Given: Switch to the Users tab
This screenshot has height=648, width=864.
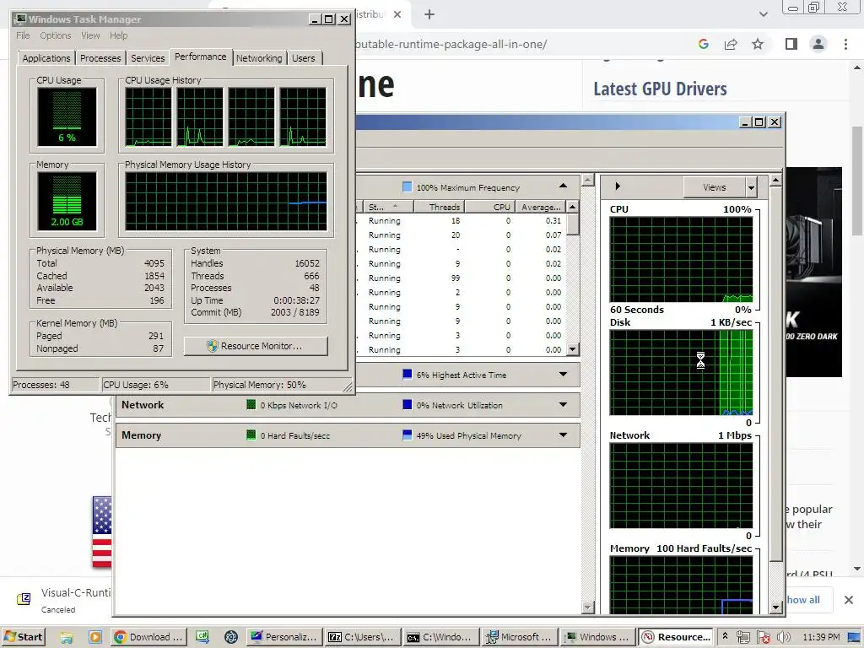Looking at the screenshot, I should coord(304,58).
